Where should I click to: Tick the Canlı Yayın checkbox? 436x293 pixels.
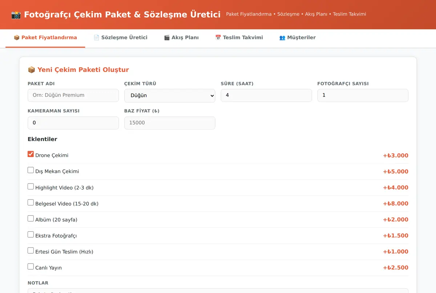tap(31, 266)
